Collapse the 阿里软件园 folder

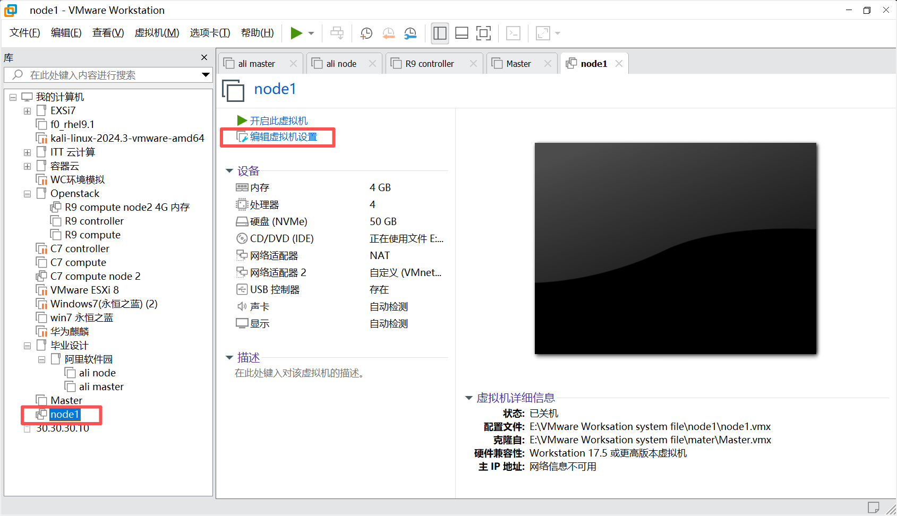(41, 359)
